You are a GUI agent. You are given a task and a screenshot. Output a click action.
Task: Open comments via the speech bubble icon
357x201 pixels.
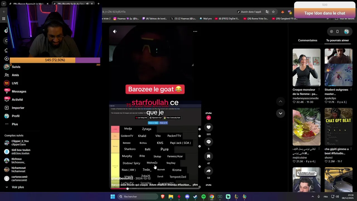(x=208, y=142)
